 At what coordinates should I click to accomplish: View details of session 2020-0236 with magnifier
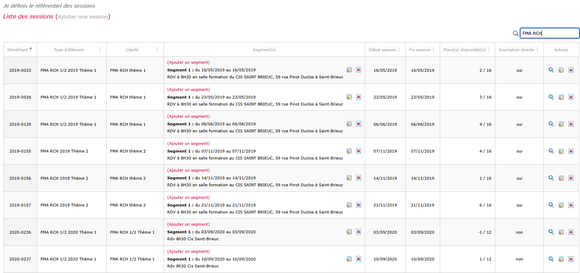point(551,232)
